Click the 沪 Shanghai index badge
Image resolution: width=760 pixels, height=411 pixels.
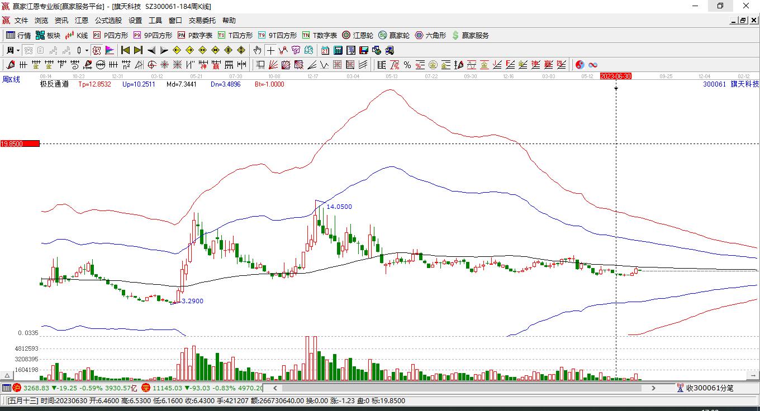[17, 388]
